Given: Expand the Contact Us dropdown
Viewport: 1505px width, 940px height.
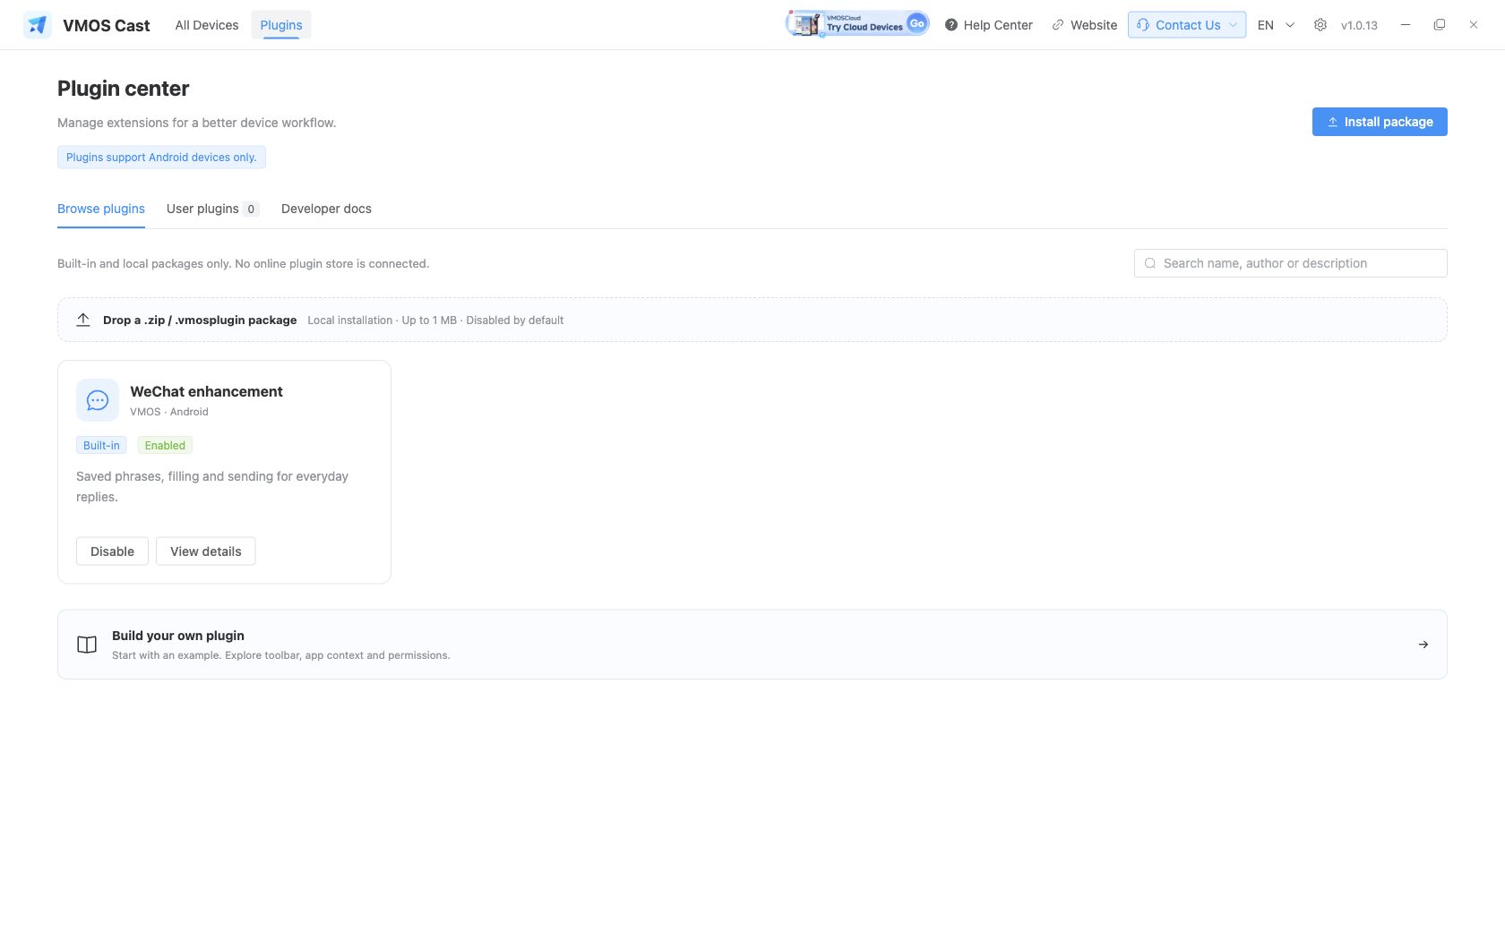Looking at the screenshot, I should [1187, 25].
